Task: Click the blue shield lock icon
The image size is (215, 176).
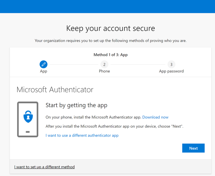Action: coord(28,117)
